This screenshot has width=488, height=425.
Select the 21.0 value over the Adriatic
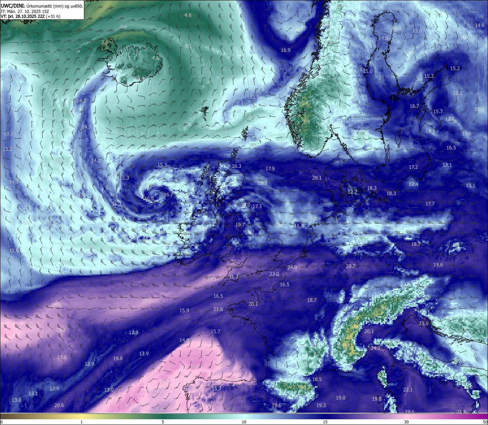point(424,324)
